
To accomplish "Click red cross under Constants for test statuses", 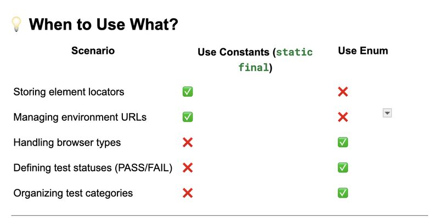I will [x=188, y=167].
